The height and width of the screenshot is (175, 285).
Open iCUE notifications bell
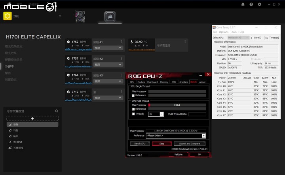(243, 4)
